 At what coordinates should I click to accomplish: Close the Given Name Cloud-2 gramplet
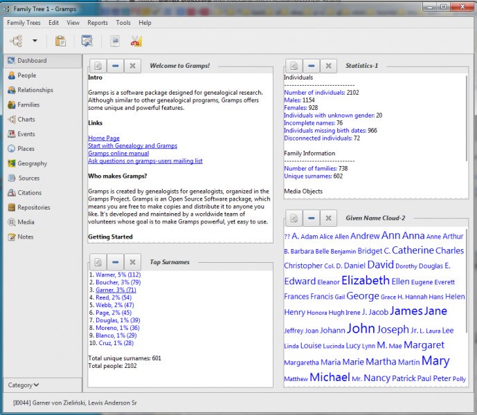click(x=329, y=218)
